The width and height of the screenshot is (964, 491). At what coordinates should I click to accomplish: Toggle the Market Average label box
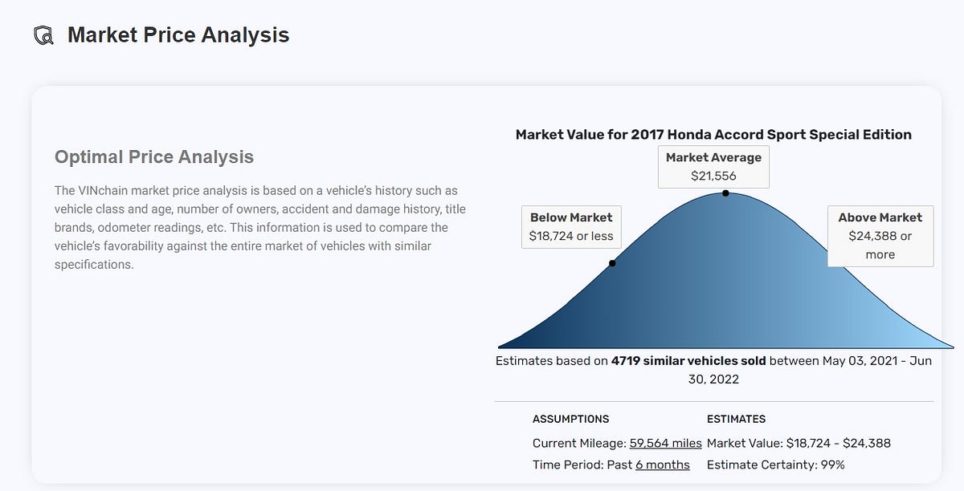tap(713, 166)
